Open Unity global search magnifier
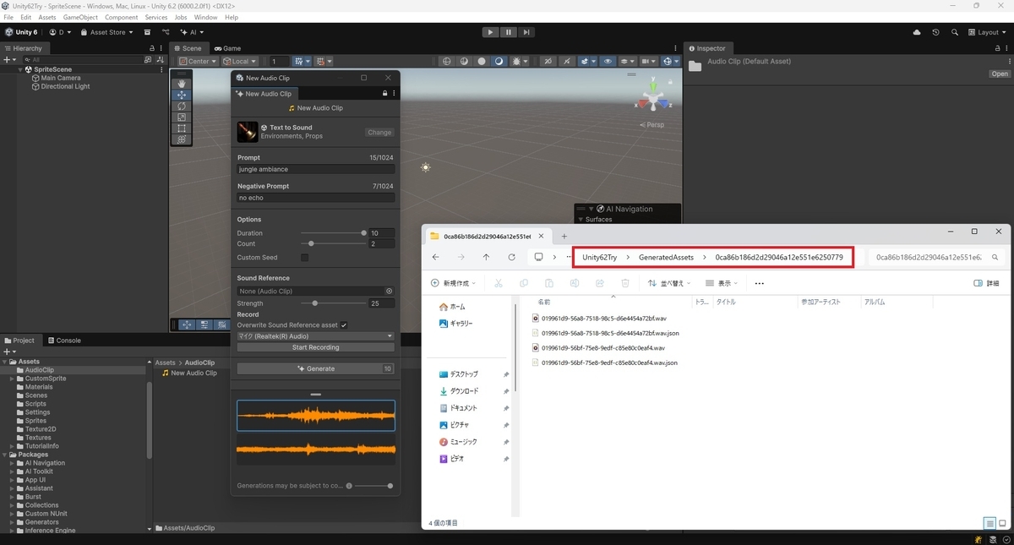Image resolution: width=1014 pixels, height=545 pixels. [955, 32]
